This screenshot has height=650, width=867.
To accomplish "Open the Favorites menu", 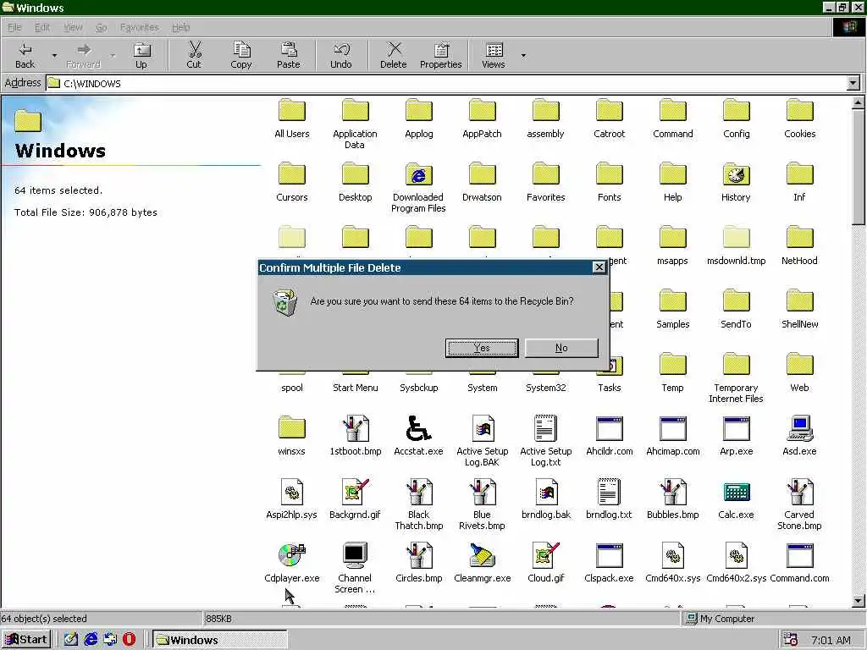I will [140, 27].
